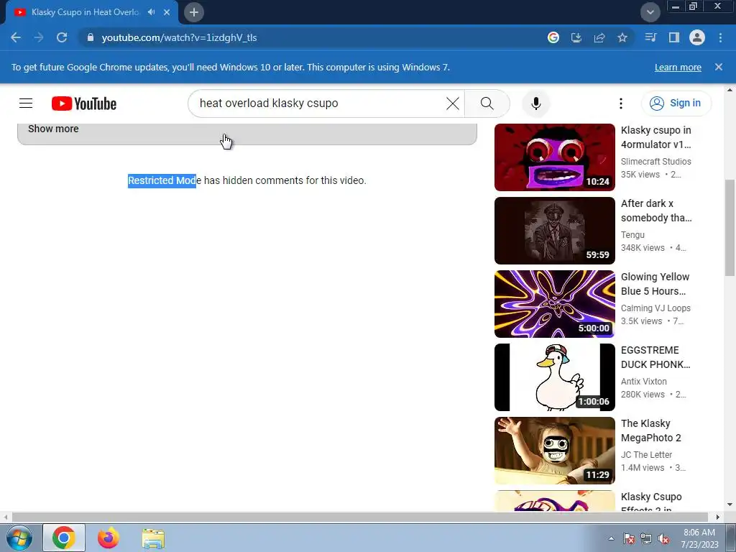Open After dark x somebody title
736x552 pixels.
(655, 211)
